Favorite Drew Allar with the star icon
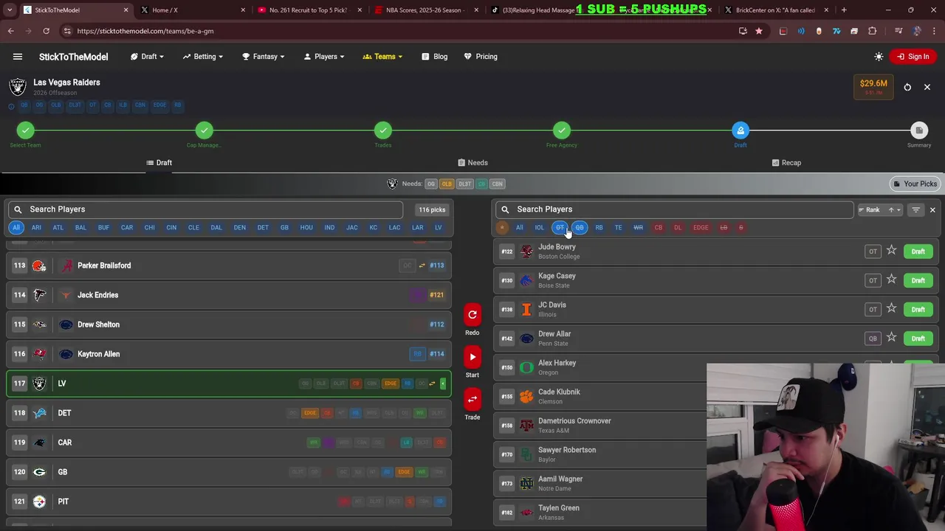 [x=892, y=338]
